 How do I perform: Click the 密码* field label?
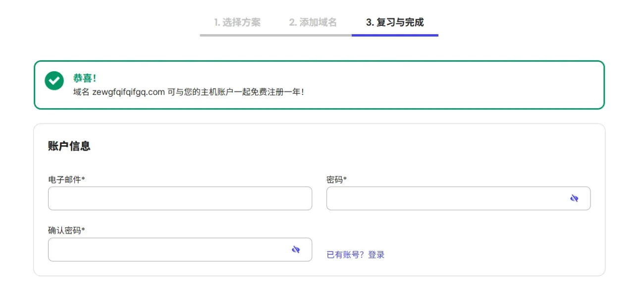336,180
